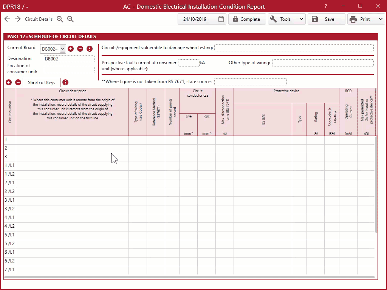The width and height of the screenshot is (387, 290).
Task: Open the options menu beside Shortcut Keys
Action: click(x=65, y=82)
